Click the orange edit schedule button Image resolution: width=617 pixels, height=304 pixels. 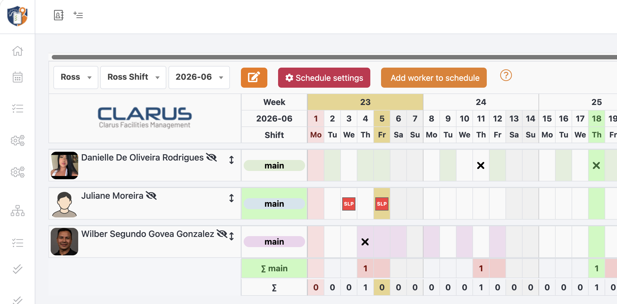(x=254, y=78)
